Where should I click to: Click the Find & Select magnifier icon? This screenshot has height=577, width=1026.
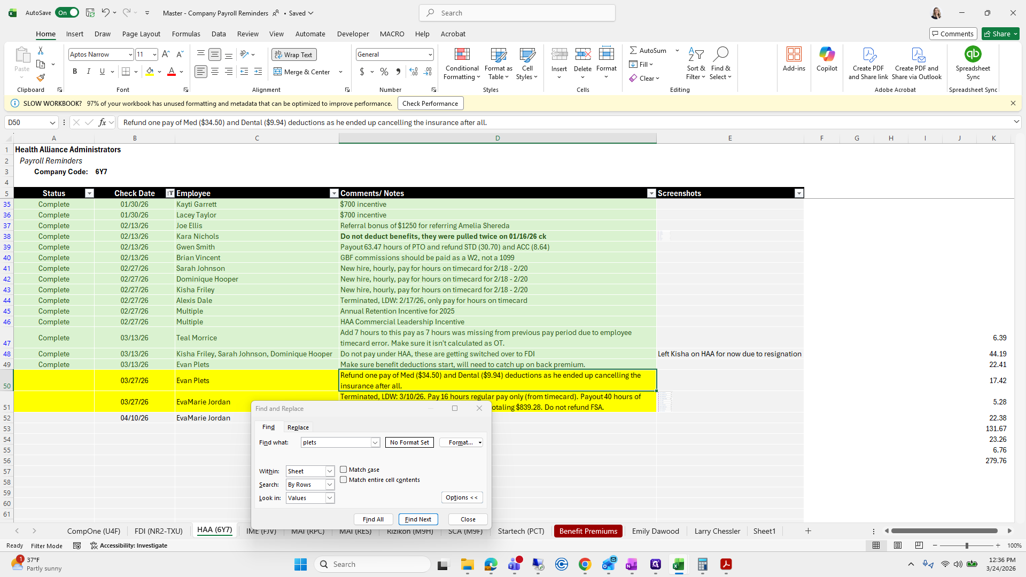tap(720, 55)
